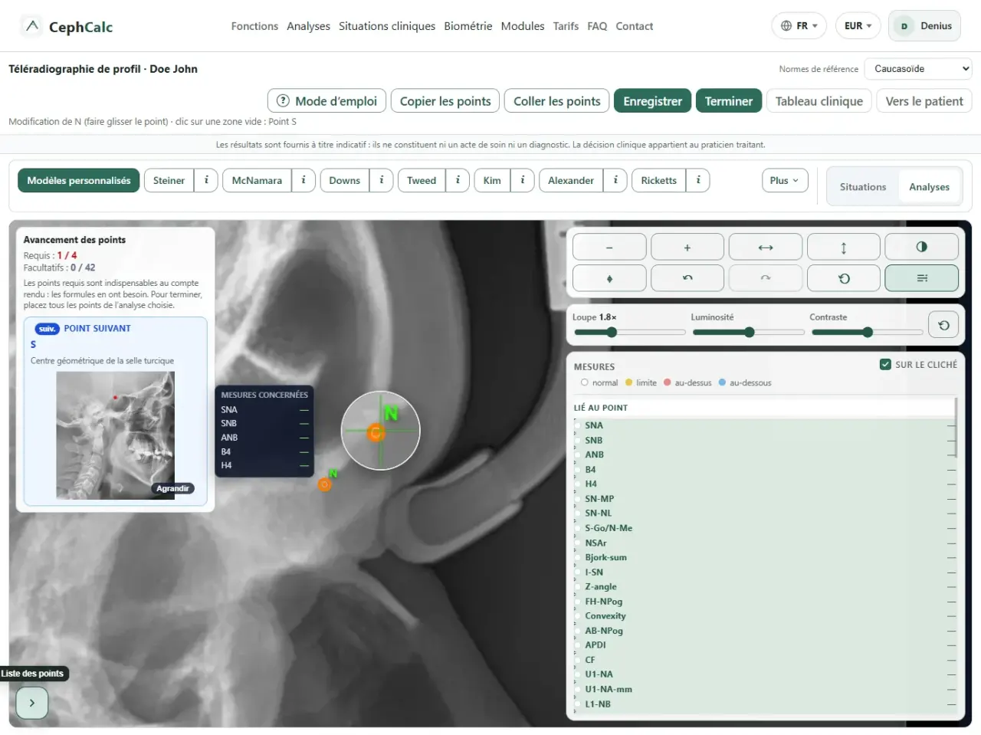The width and height of the screenshot is (981, 735).
Task: Adjust the Luminosité slider
Action: (748, 332)
